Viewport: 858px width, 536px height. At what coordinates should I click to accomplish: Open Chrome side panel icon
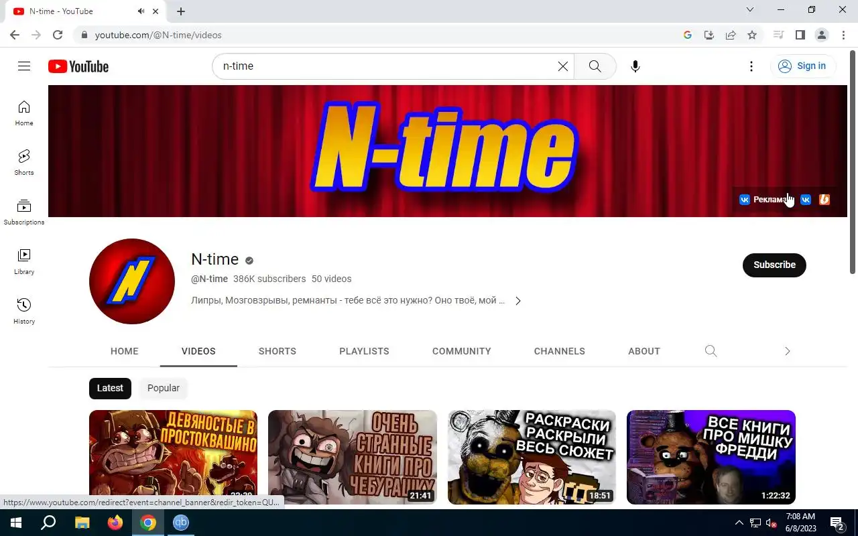(x=800, y=35)
